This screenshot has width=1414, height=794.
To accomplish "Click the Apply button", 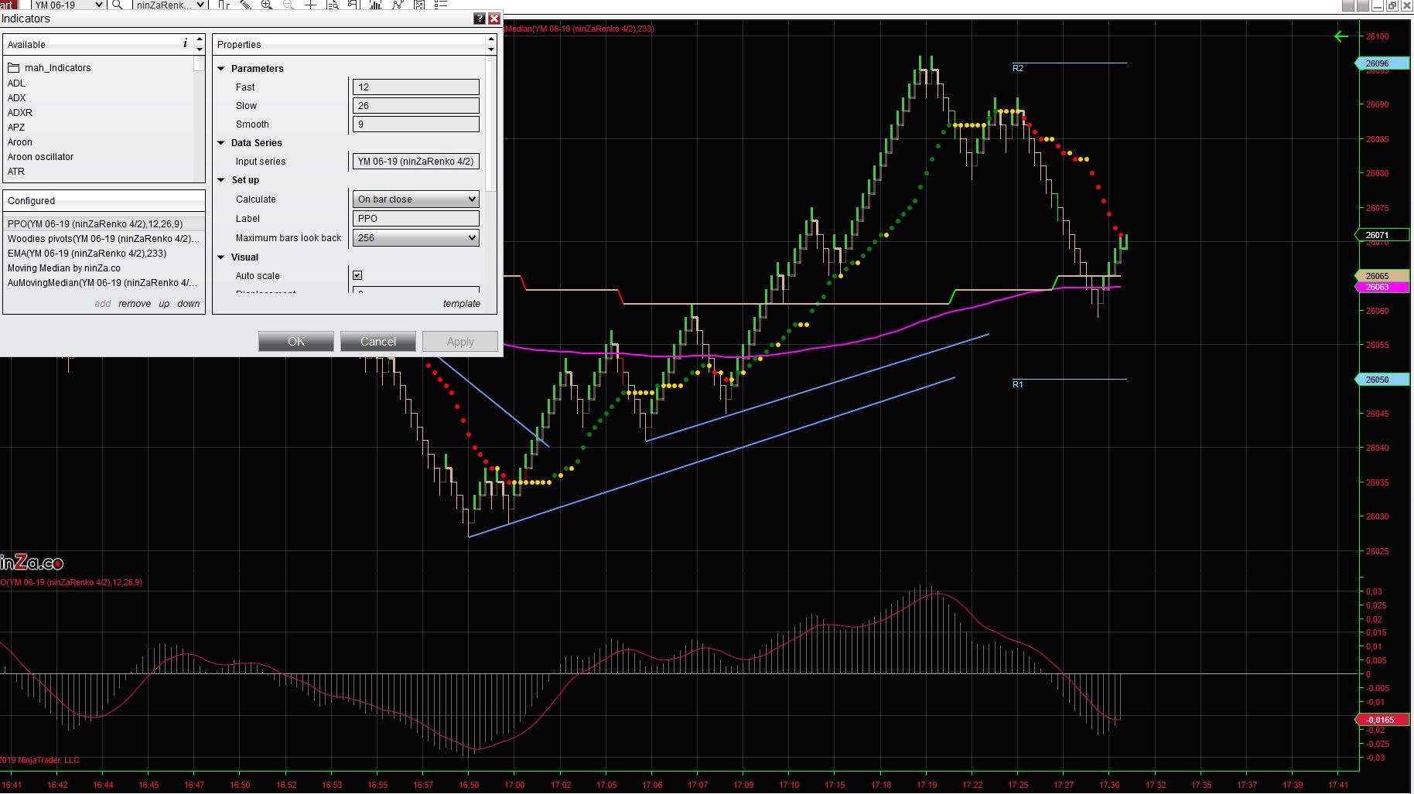I will [x=460, y=342].
